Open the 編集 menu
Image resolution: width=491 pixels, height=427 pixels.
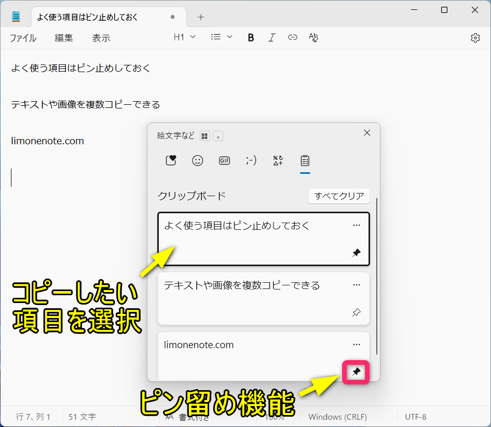[x=64, y=38]
